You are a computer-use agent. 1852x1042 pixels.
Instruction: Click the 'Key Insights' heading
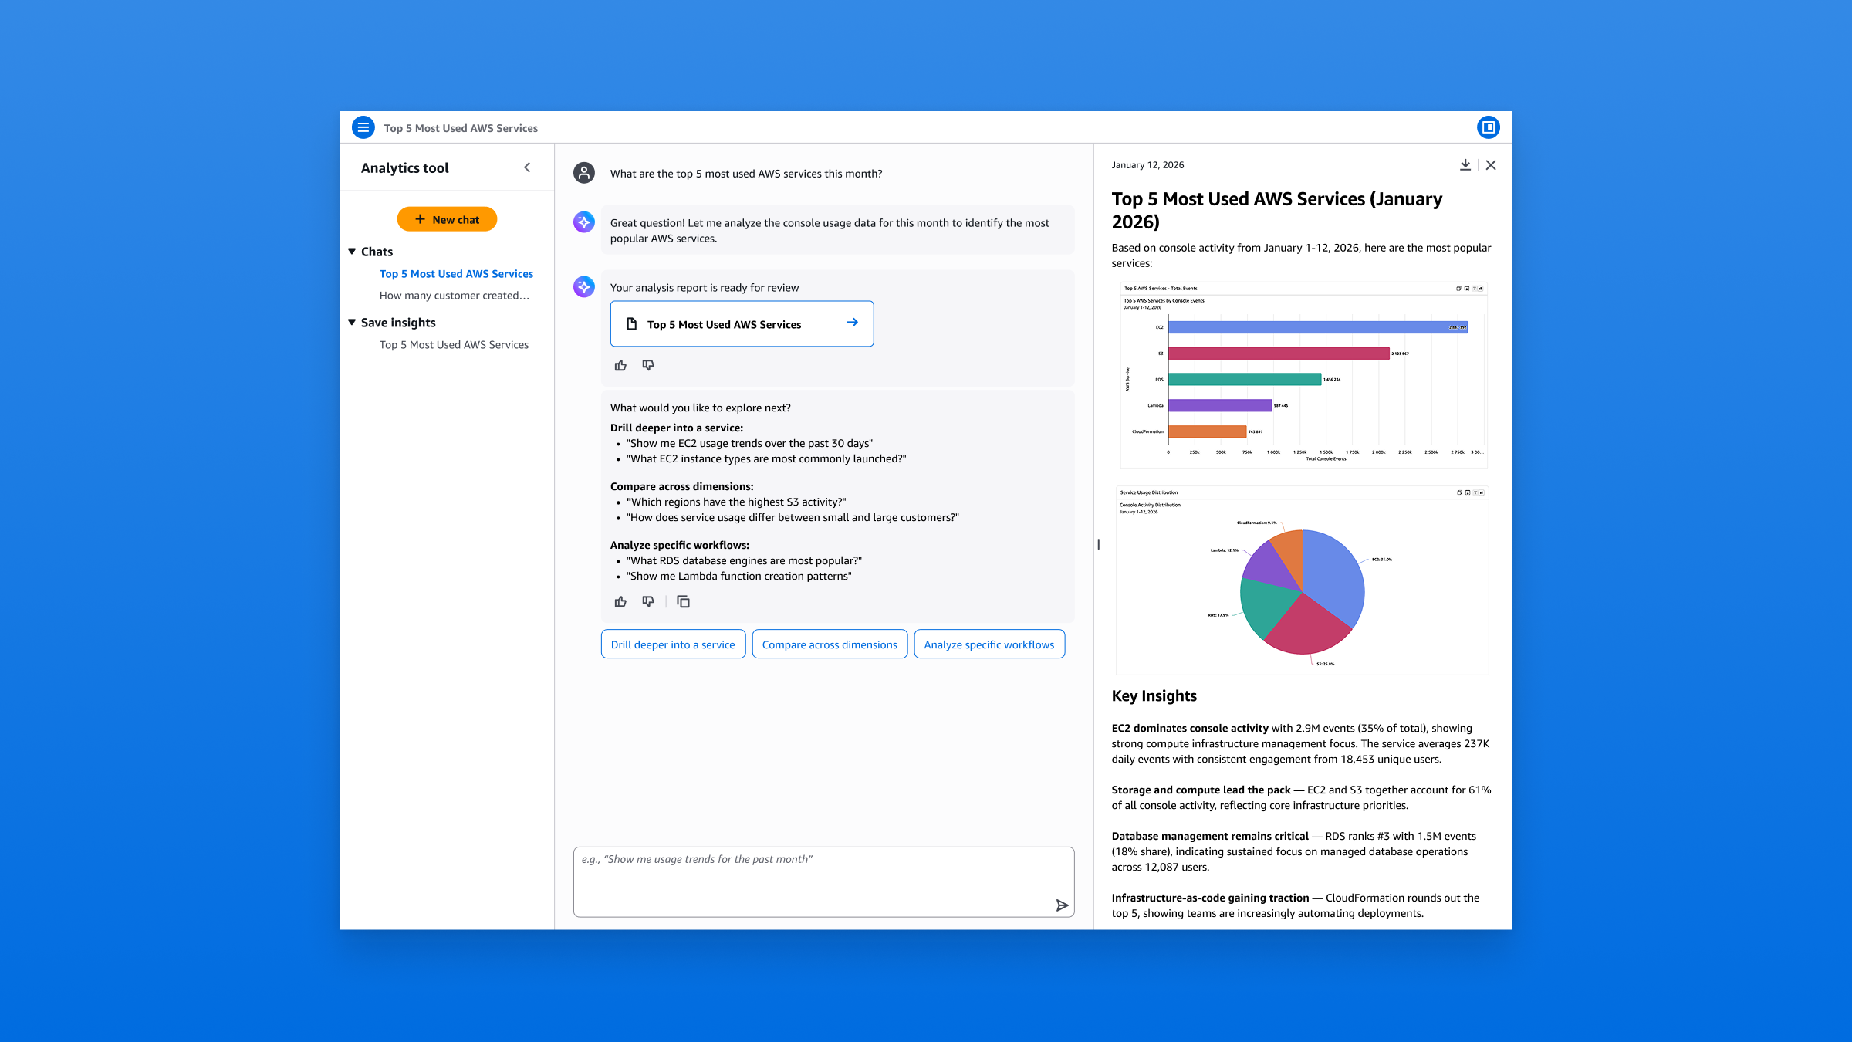pos(1154,696)
